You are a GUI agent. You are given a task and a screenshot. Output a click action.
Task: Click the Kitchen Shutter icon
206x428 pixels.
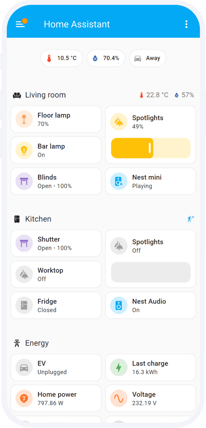coord(24,243)
